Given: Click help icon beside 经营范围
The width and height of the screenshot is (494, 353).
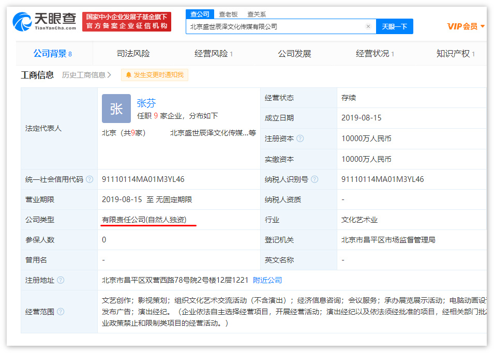Looking at the screenshot, I should click(x=61, y=312).
